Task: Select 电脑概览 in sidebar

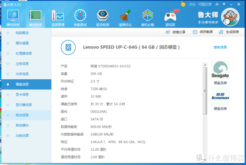Action: pyautogui.click(x=26, y=33)
